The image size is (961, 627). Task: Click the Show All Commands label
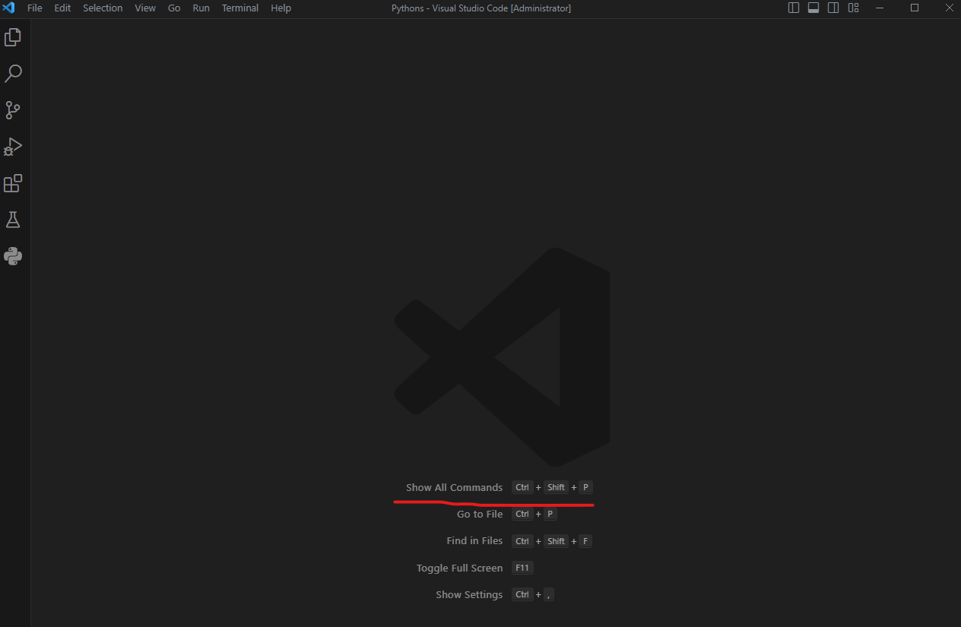tap(454, 487)
